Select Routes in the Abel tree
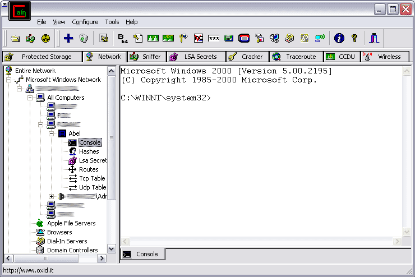Screen dimensions: 415x277 pyautogui.click(x=89, y=169)
